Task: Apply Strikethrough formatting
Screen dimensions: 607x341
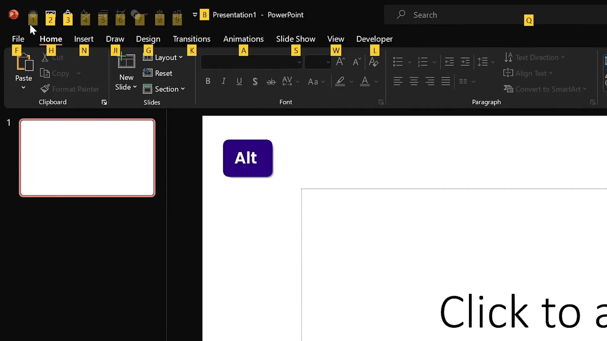Action: tap(271, 82)
